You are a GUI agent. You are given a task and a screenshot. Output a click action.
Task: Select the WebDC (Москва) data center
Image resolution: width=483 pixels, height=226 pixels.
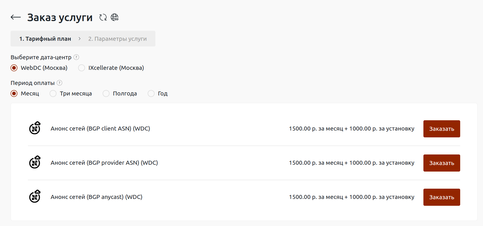click(x=14, y=68)
